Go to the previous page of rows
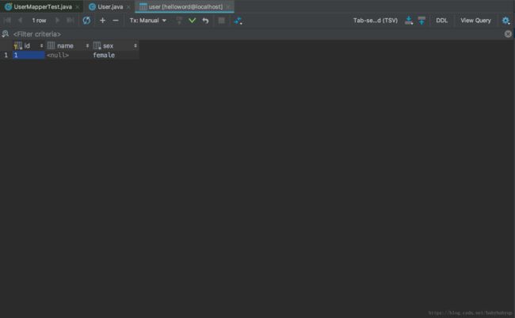This screenshot has height=318, width=515. click(x=20, y=21)
